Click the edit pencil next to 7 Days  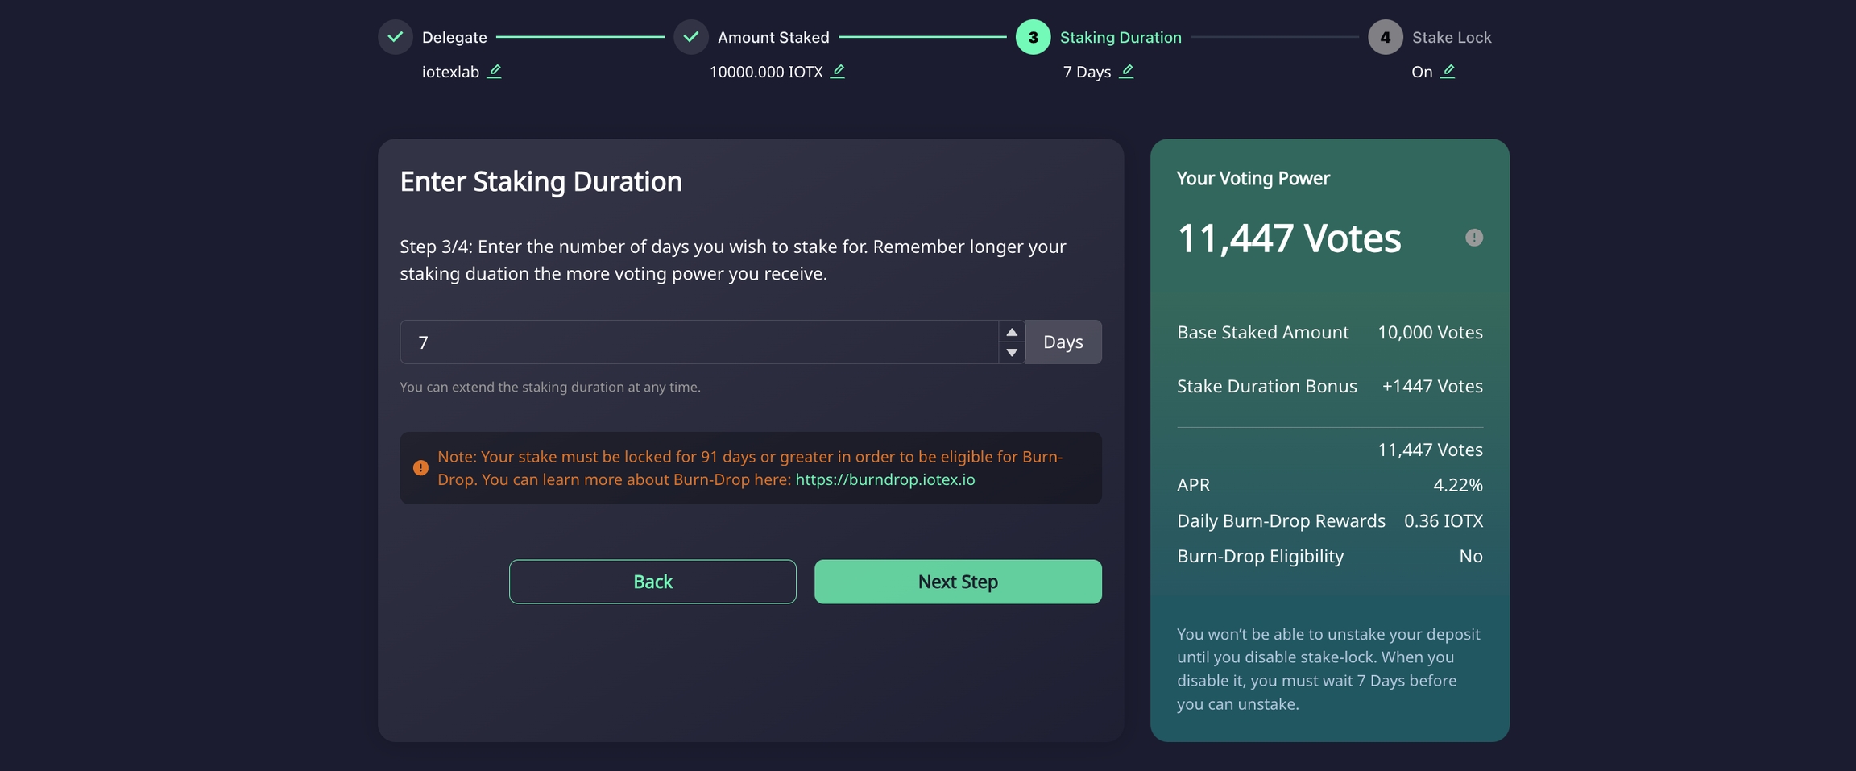(x=1126, y=72)
